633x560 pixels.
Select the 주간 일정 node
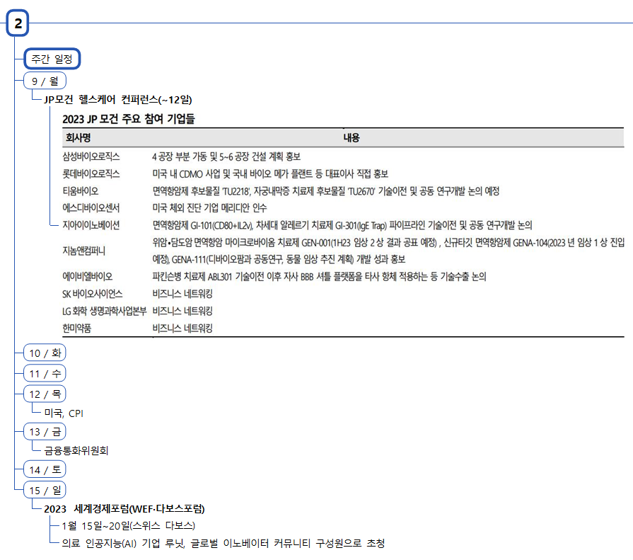point(52,59)
